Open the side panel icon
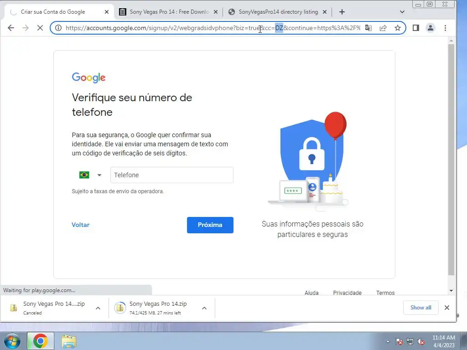Screen dimensions: 467x350 click(x=416, y=28)
